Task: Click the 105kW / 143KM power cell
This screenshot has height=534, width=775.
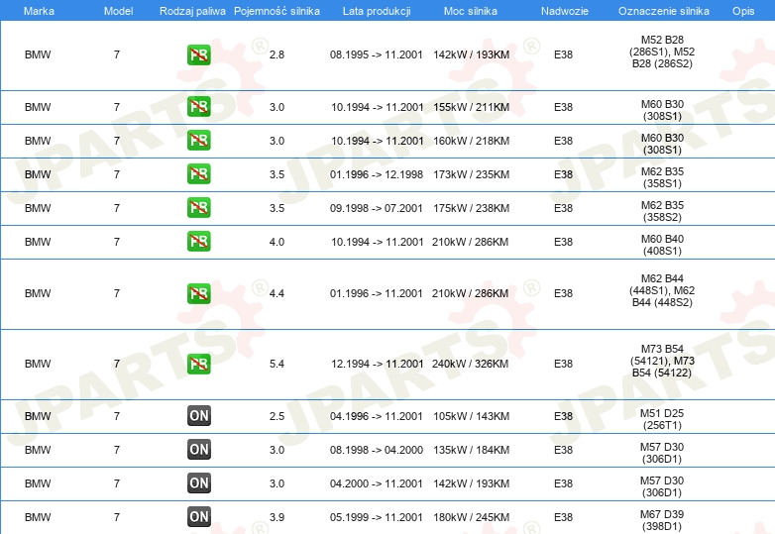Action: [471, 416]
